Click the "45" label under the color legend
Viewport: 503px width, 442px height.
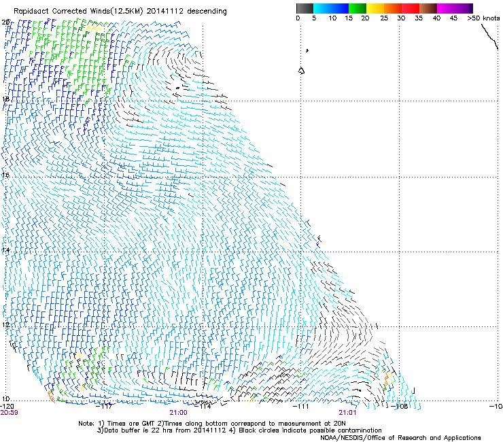coord(453,18)
